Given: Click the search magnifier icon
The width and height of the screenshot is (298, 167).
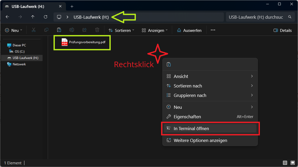Looking at the screenshot, I should pyautogui.click(x=290, y=17).
